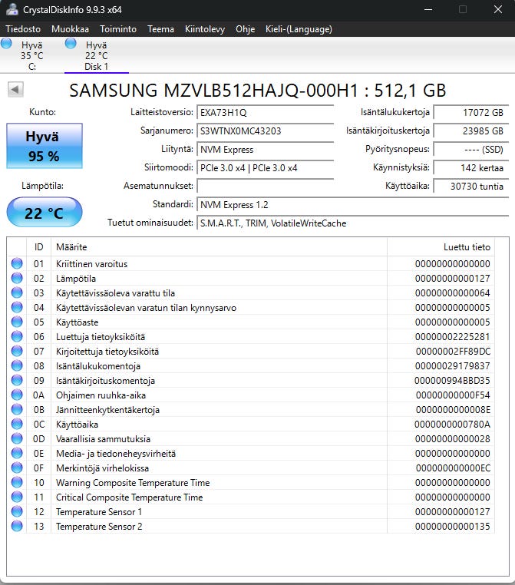This screenshot has width=515, height=585.
Task: Click the status icon of attribute 0C Käyttöaika
Action: click(x=17, y=424)
